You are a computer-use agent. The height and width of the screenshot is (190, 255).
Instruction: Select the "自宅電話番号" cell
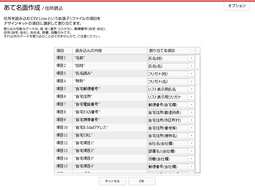[x=110, y=104]
